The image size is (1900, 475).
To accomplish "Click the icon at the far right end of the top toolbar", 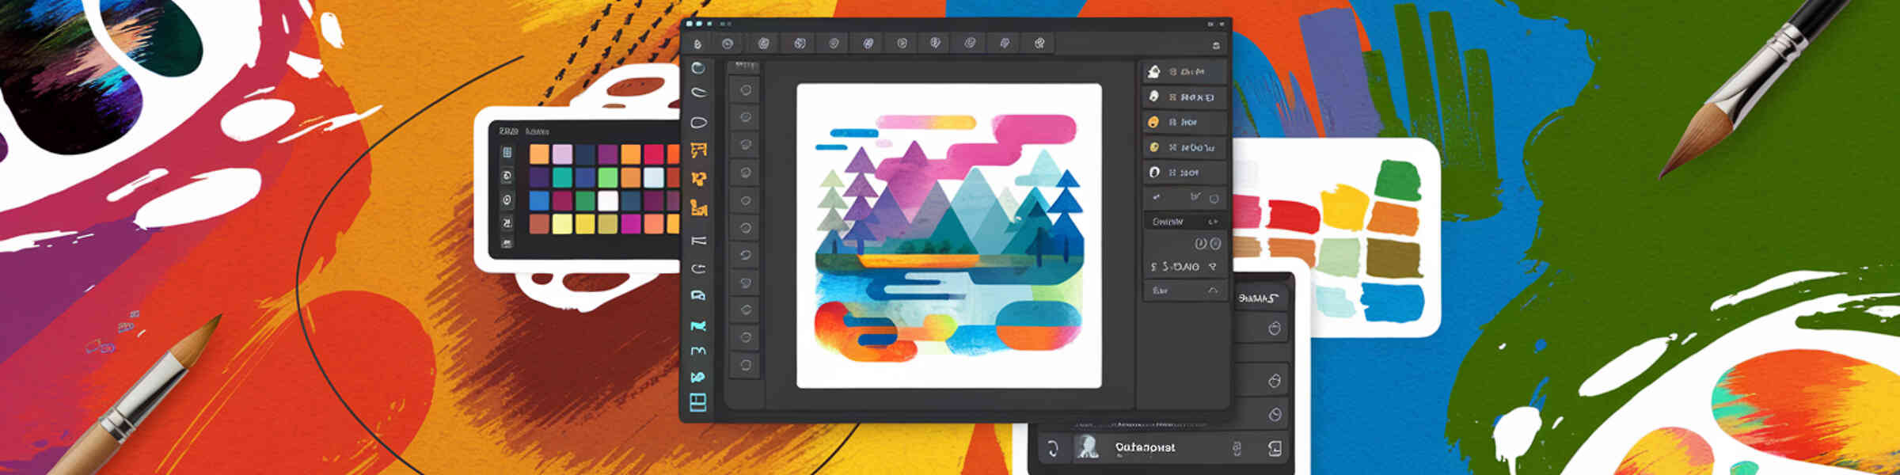I will point(1216,45).
